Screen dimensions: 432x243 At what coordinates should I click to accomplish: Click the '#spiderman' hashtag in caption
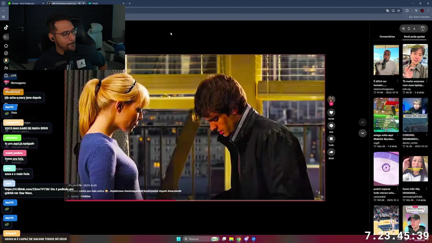point(117,191)
